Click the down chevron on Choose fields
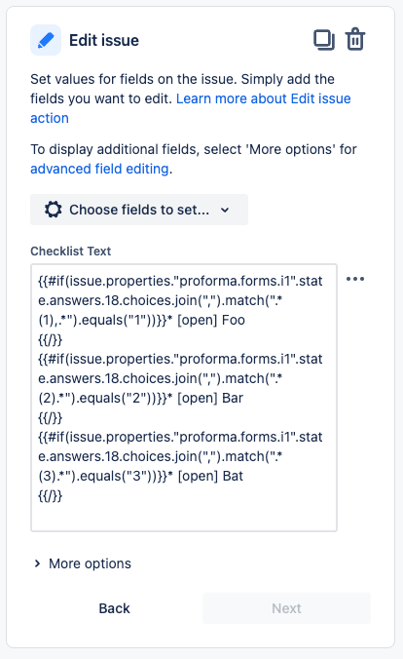The image size is (403, 659). tap(225, 210)
